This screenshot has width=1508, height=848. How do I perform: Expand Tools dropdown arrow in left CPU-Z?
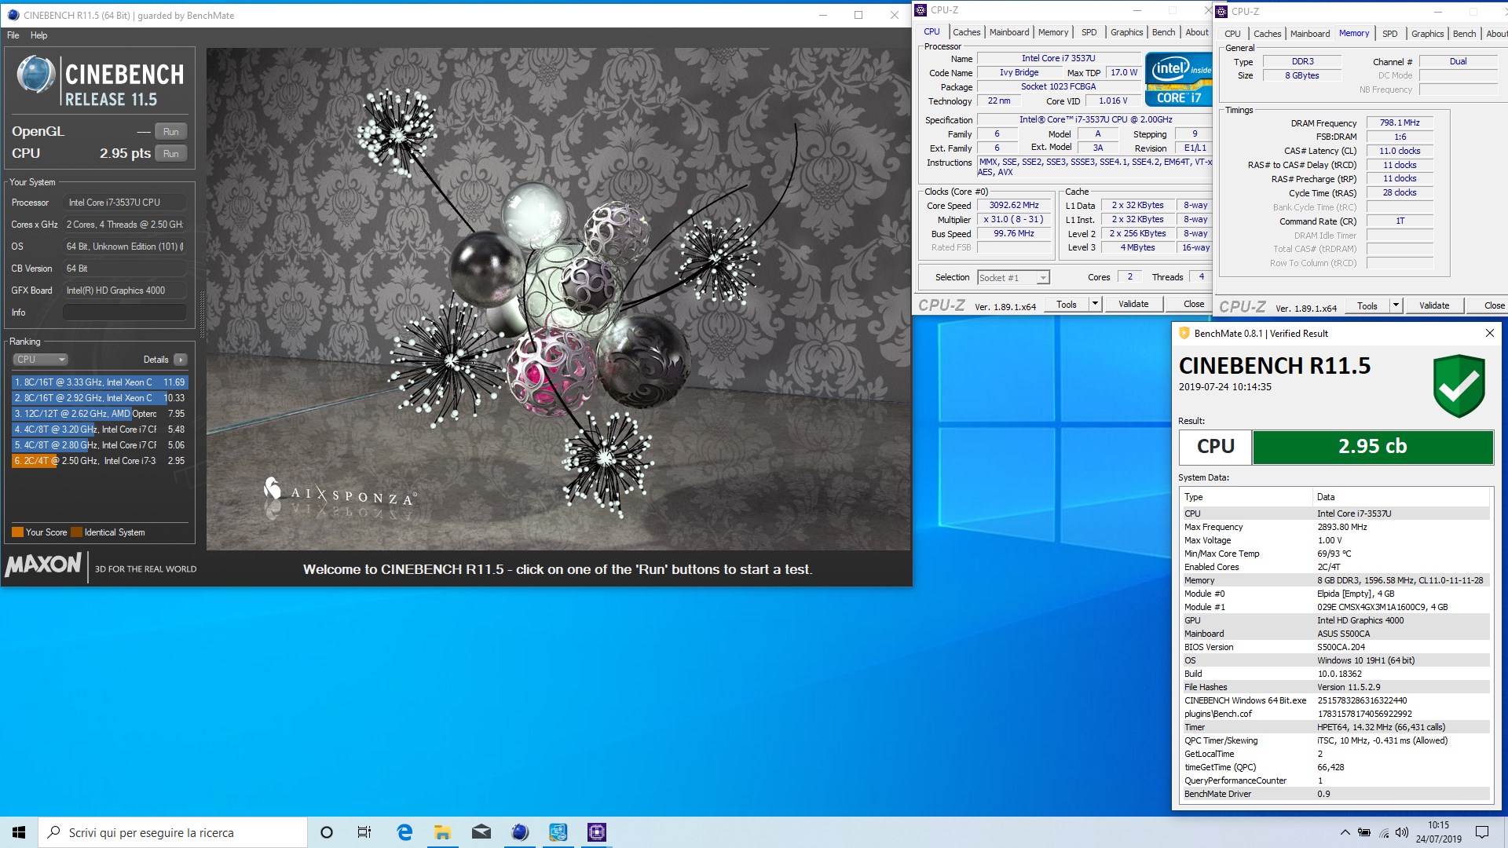tap(1095, 305)
